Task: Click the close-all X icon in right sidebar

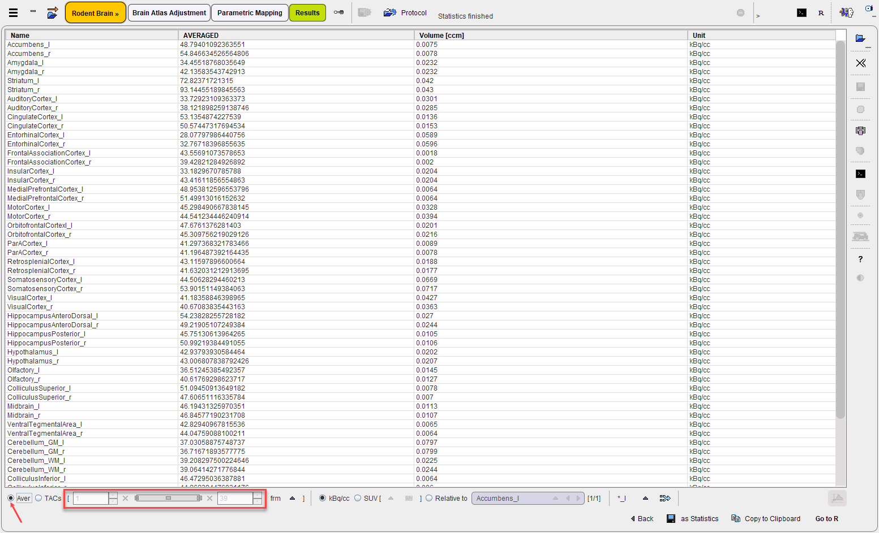Action: pyautogui.click(x=860, y=63)
